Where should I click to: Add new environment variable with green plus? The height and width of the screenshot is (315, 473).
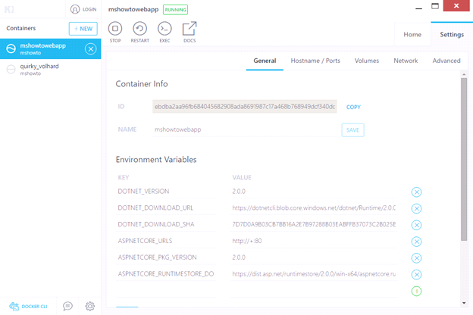point(416,291)
